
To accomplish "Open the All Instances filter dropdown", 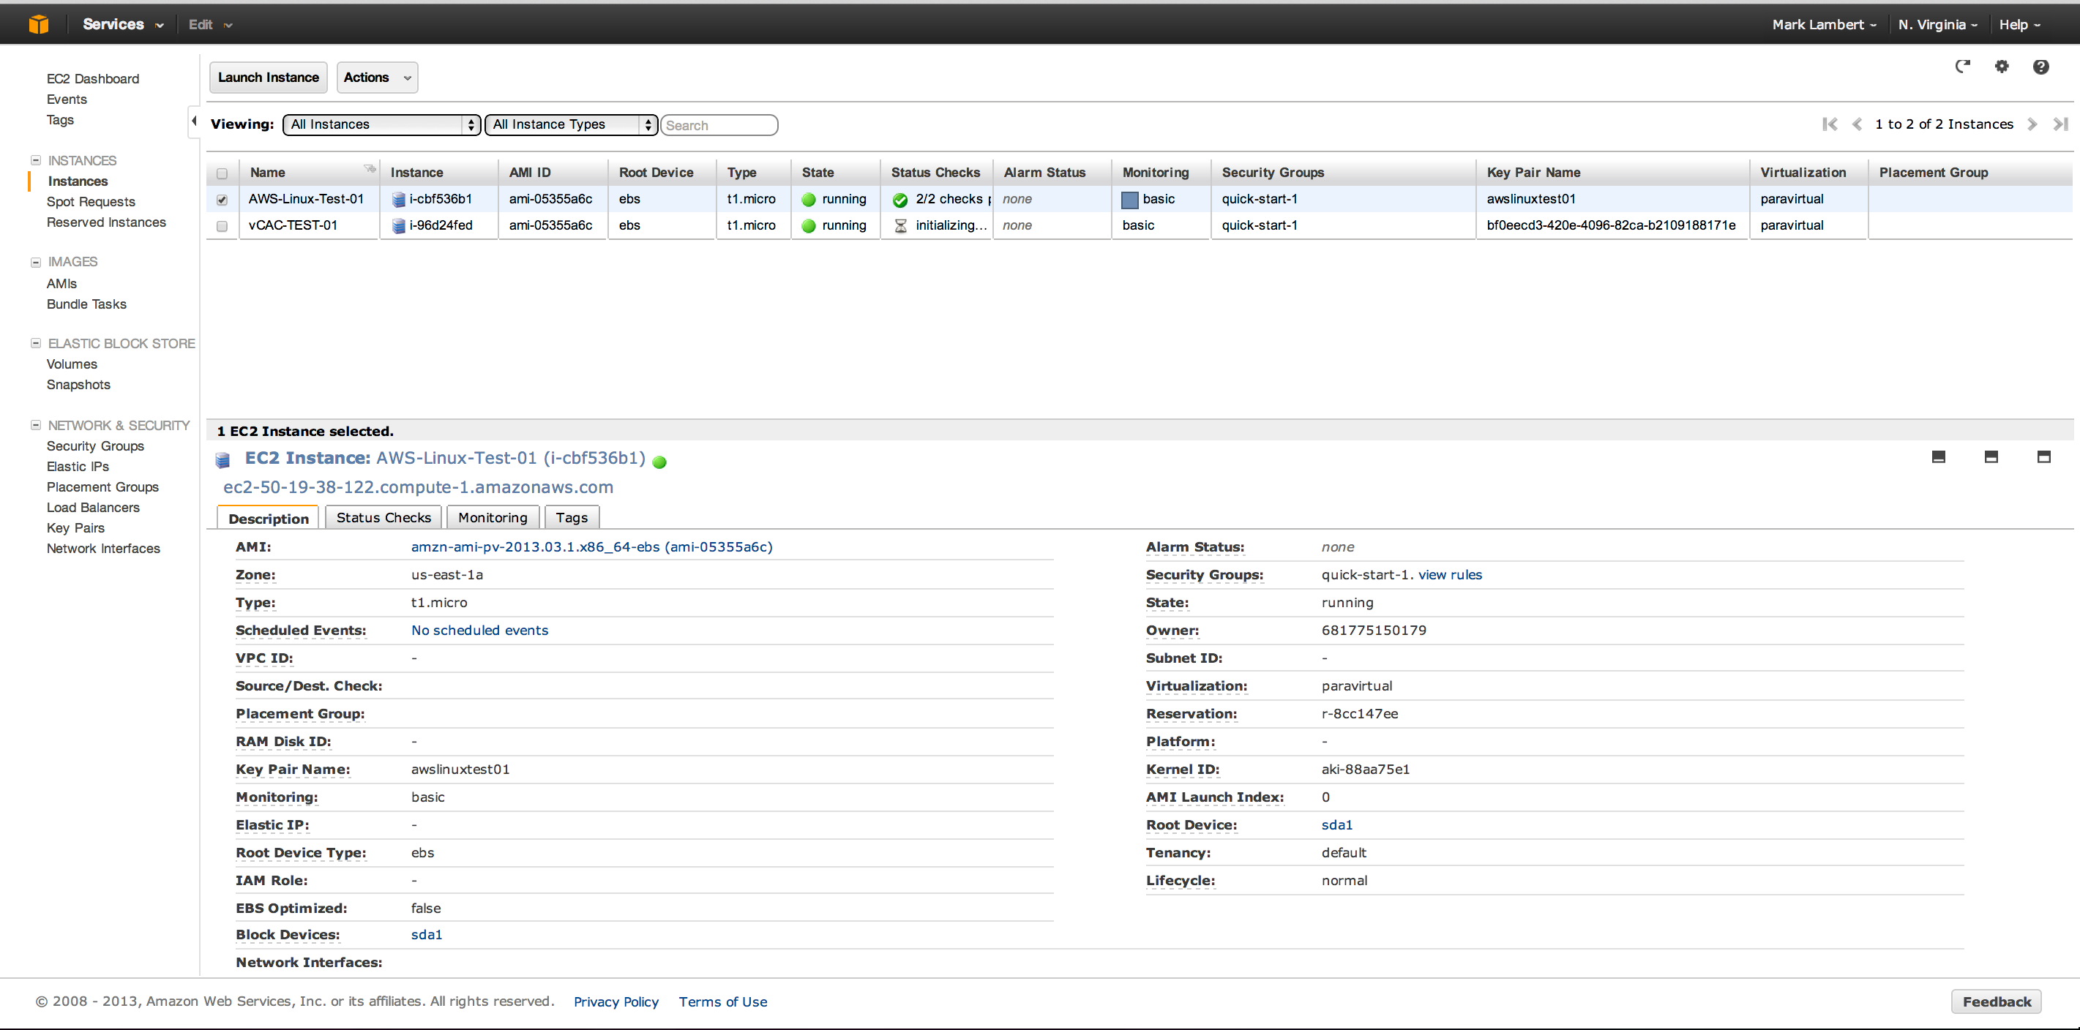I will coord(381,124).
